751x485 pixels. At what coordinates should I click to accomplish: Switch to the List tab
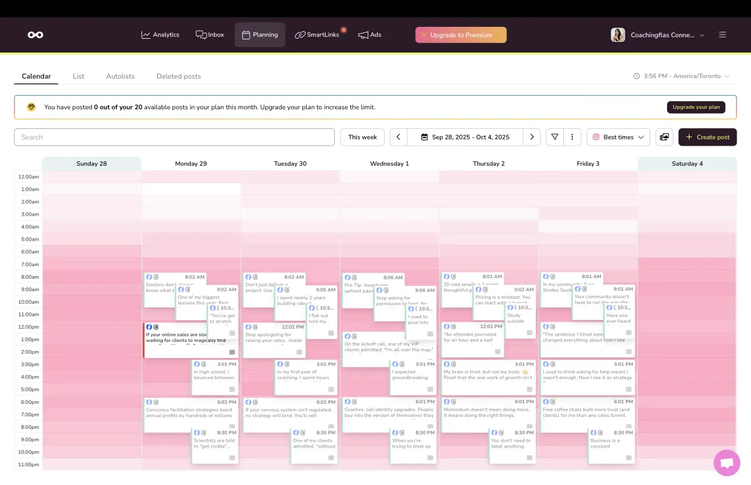[78, 76]
